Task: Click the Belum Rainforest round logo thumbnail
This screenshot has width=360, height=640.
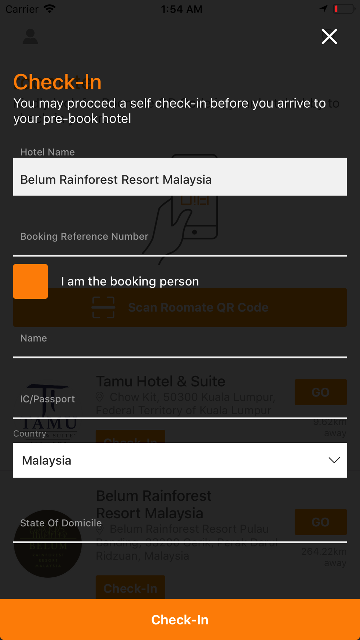Action: (48, 544)
